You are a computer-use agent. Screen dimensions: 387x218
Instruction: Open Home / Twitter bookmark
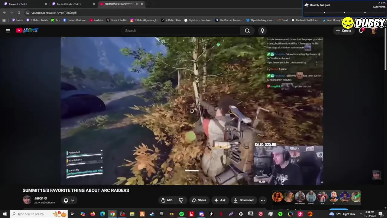tap(117, 20)
